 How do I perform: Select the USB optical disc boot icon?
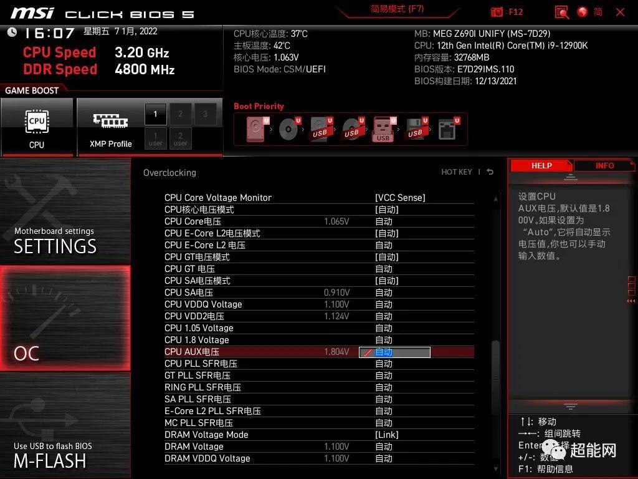pos(353,129)
